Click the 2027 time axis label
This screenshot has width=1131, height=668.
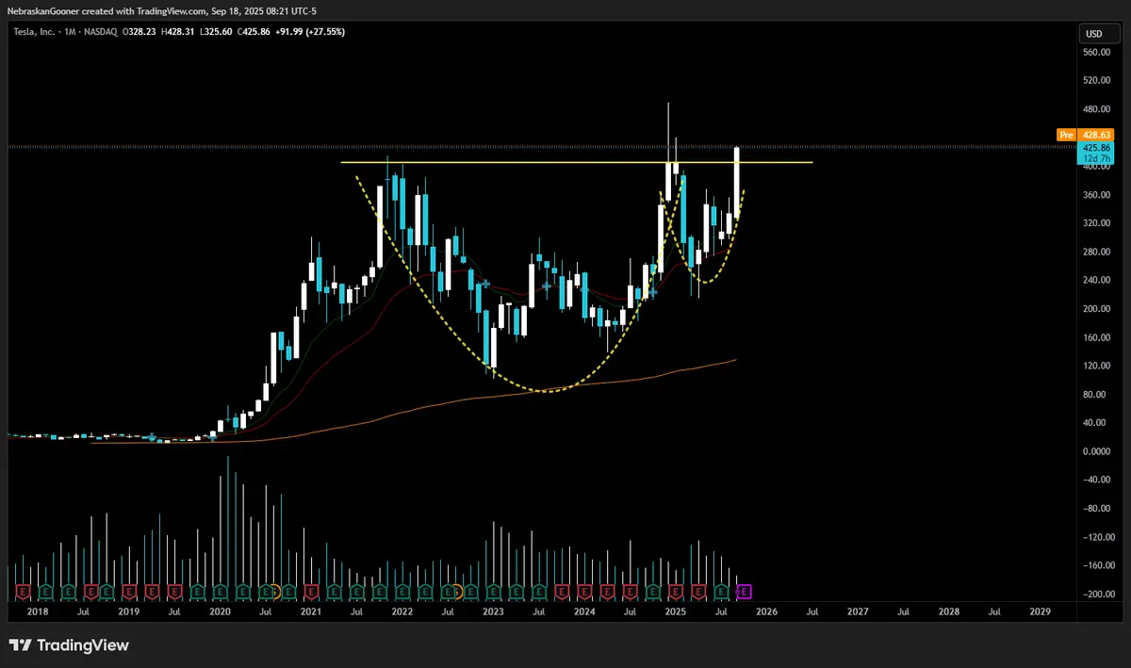[x=858, y=611]
